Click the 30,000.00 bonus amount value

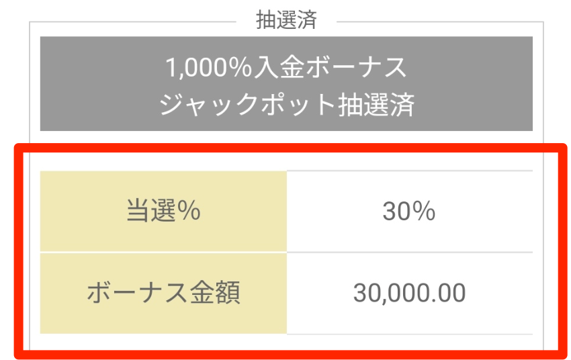409,293
